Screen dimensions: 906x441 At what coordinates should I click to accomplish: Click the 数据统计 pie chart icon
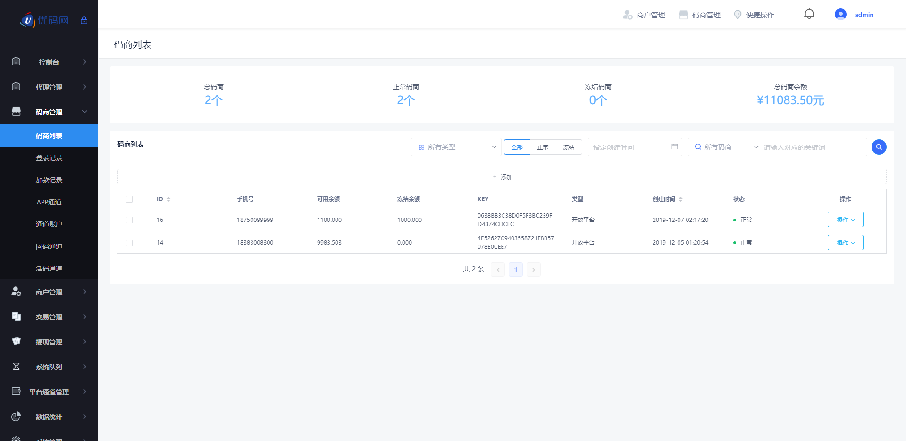click(x=16, y=416)
